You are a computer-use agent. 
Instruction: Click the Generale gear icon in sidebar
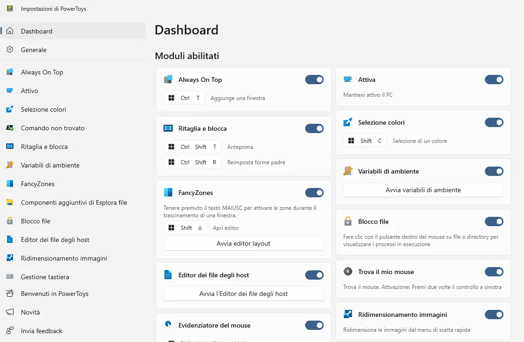tap(10, 49)
